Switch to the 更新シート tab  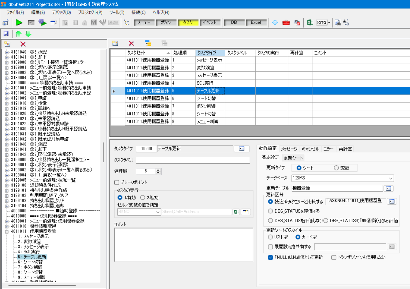point(293,158)
